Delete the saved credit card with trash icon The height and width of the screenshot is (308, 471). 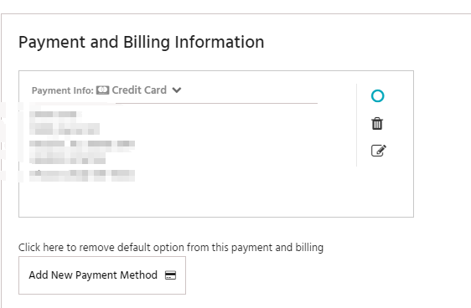point(377,124)
